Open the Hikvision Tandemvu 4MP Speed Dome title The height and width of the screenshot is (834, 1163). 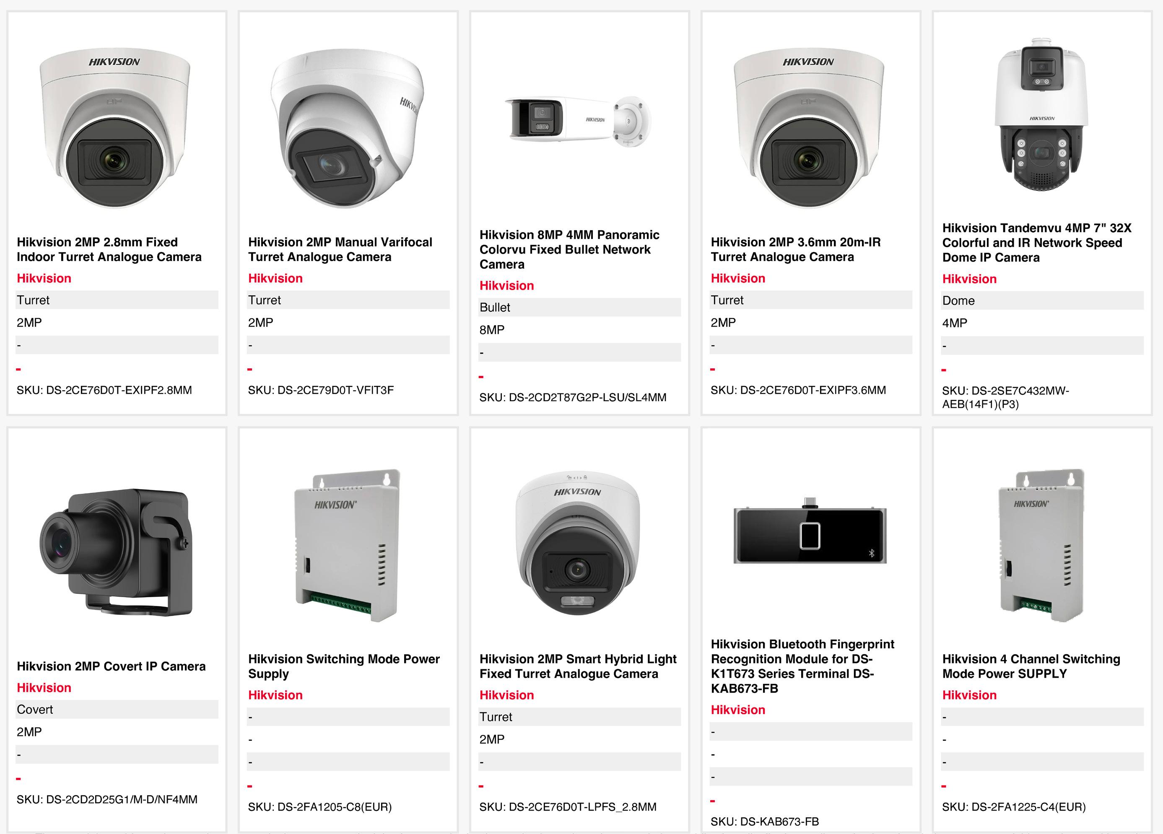1036,243
